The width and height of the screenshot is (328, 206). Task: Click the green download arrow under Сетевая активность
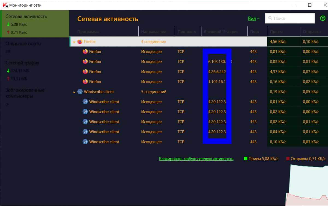8,24
